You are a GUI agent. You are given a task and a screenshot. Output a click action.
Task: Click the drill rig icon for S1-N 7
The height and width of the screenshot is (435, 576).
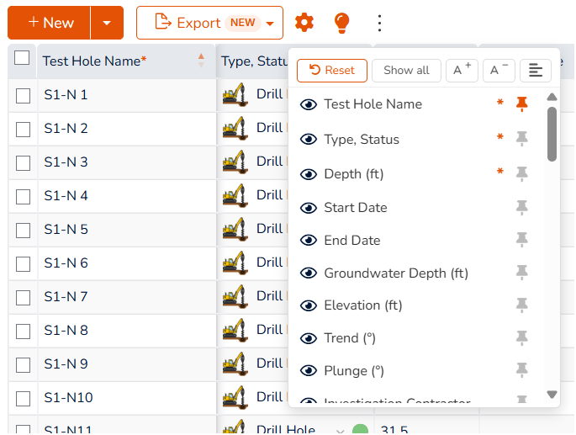click(235, 296)
